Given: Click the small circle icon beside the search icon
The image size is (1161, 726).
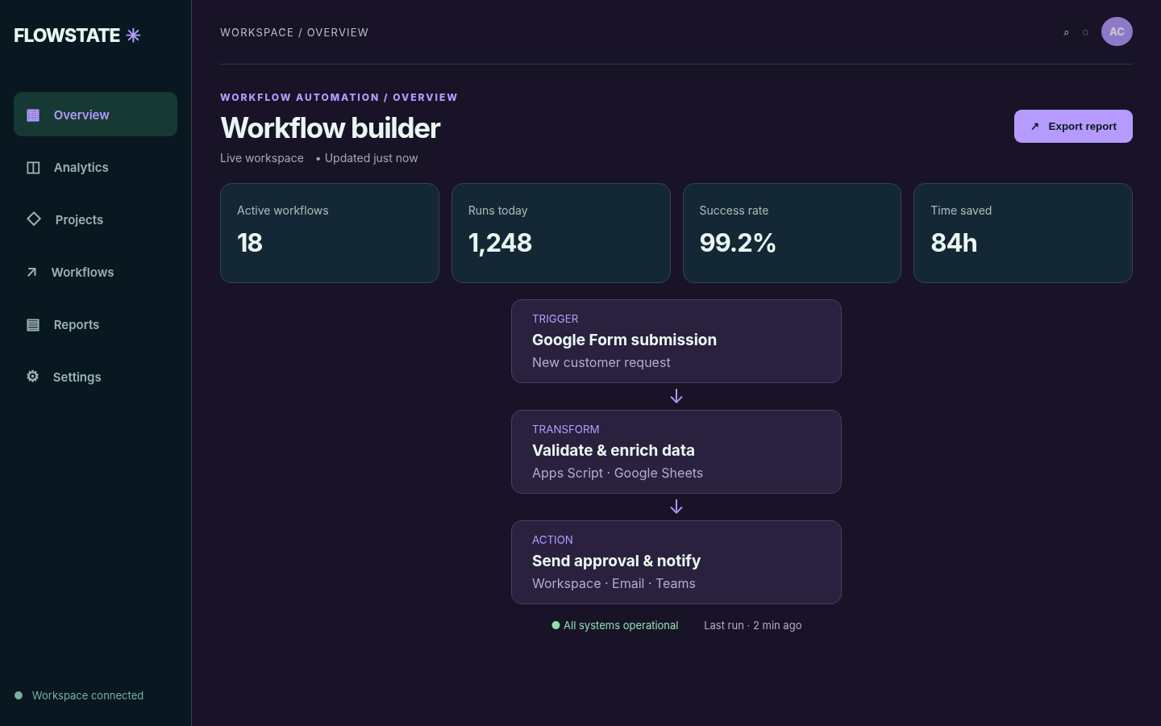Looking at the screenshot, I should pyautogui.click(x=1085, y=33).
